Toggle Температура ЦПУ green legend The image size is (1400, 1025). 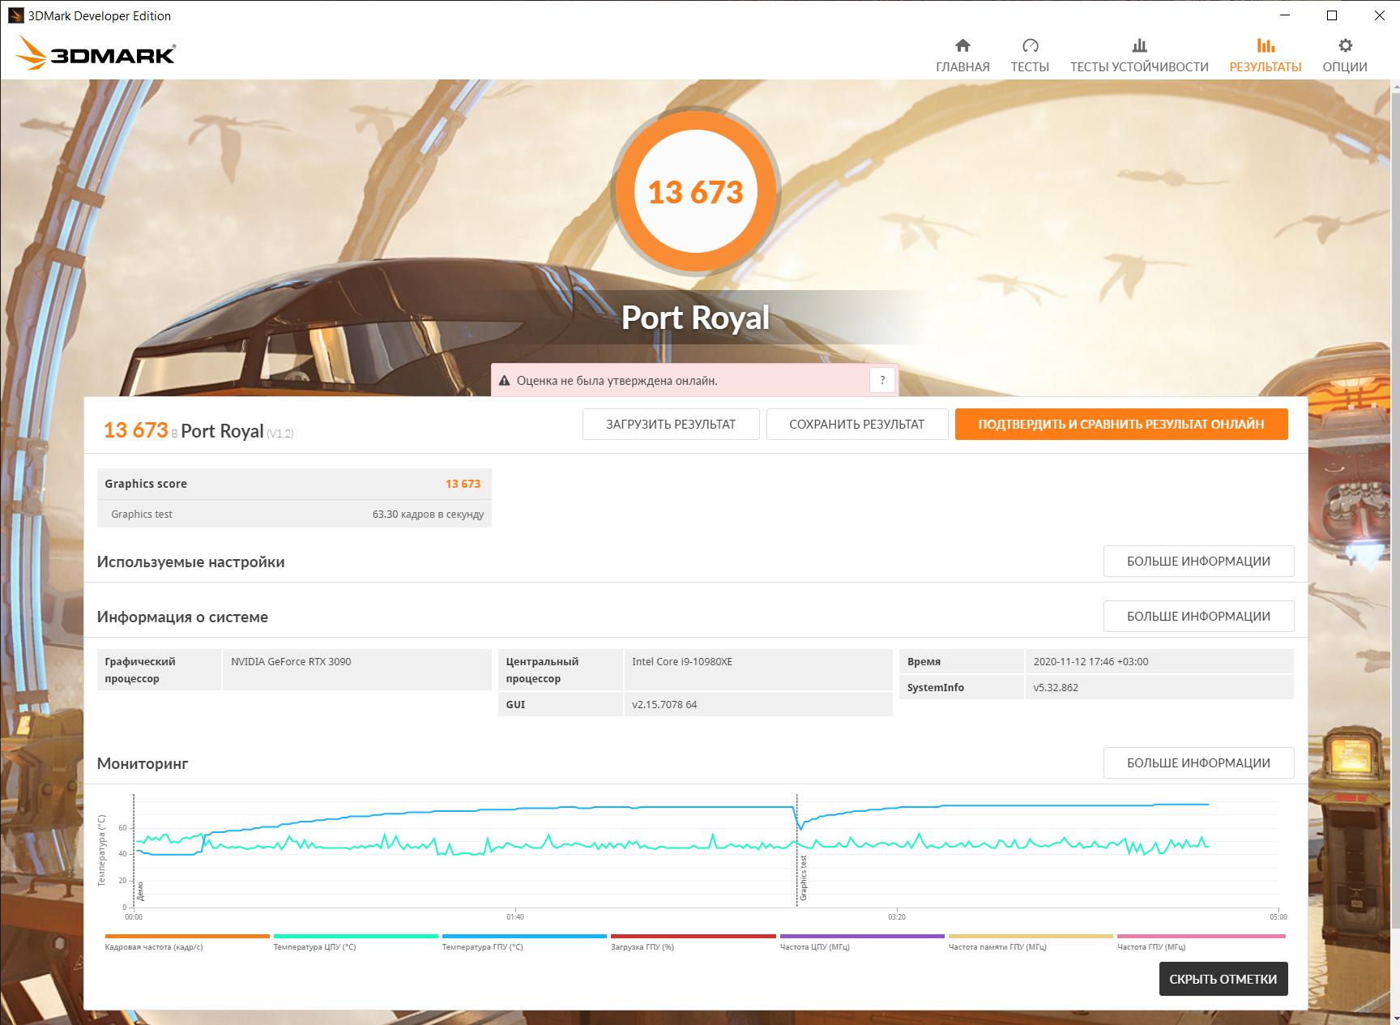pyautogui.click(x=356, y=942)
